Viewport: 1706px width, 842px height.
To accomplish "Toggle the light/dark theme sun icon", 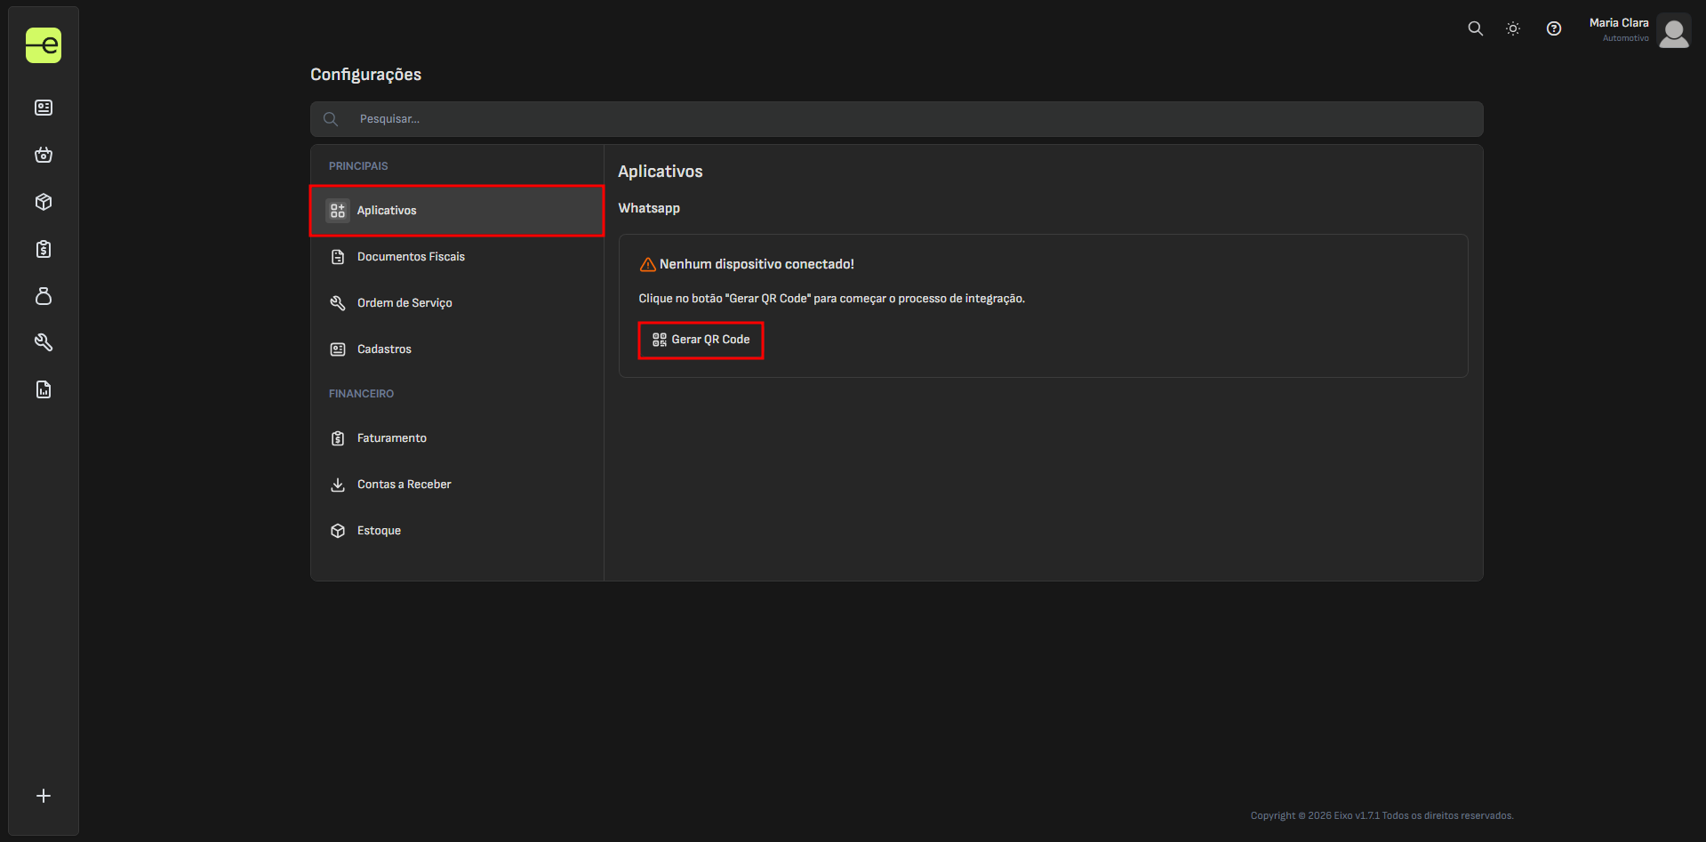I will pyautogui.click(x=1513, y=28).
